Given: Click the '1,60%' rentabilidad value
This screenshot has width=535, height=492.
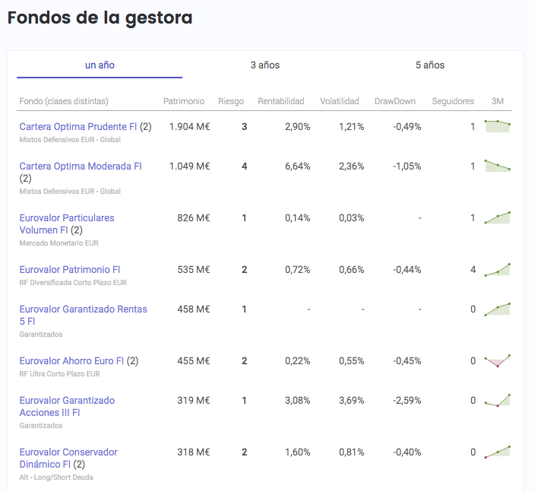Looking at the screenshot, I should pyautogui.click(x=298, y=452).
